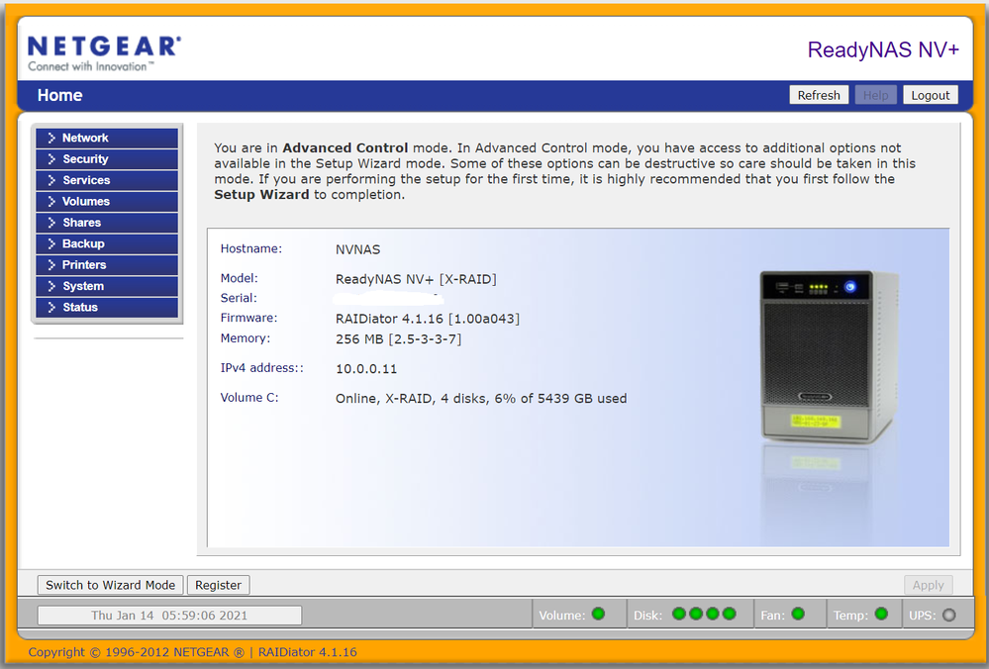Click the date and time field
Screen dimensions: 989x669
pos(169,616)
